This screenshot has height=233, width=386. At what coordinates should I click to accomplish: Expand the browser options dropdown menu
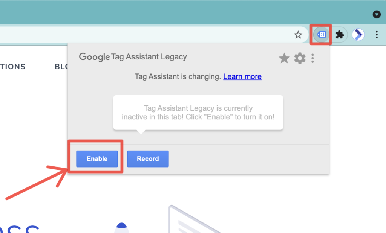click(377, 35)
